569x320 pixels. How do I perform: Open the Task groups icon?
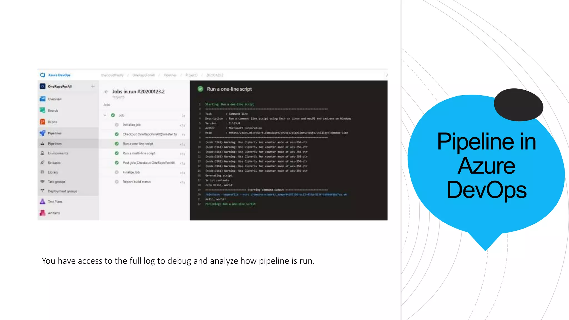(x=43, y=181)
